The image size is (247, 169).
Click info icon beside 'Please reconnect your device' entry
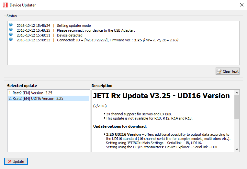(11, 29)
